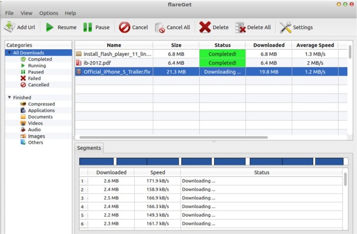Click the Paused bars icon in Categories
Screen dimensions: 357x234
(x=23, y=72)
